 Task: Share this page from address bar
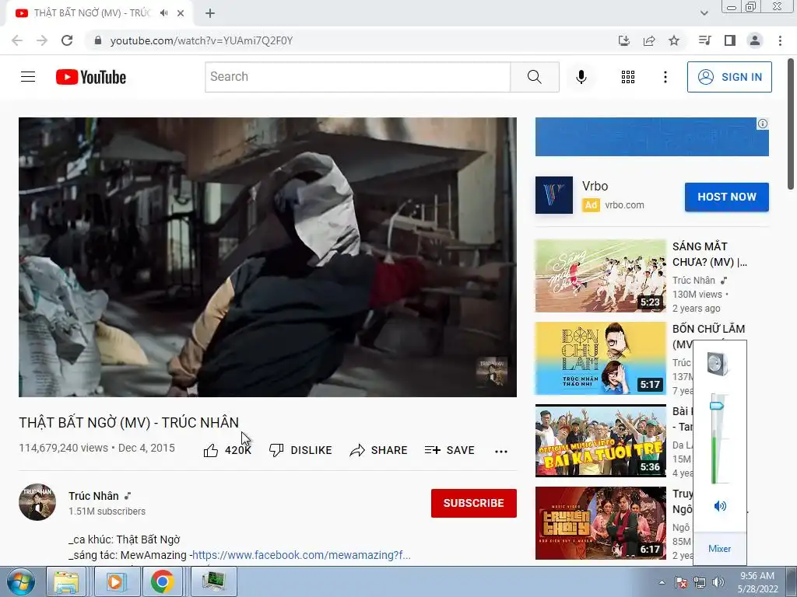(649, 40)
